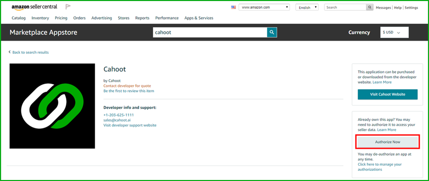Open the Reports menu
This screenshot has width=429, height=181.
(142, 18)
